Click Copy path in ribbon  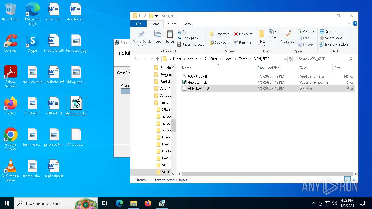point(187,38)
